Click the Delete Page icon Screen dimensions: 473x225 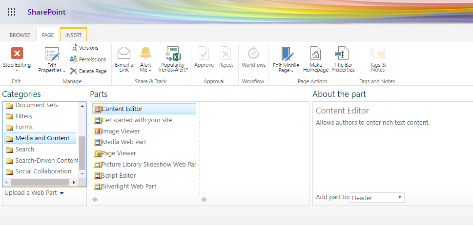[74, 71]
